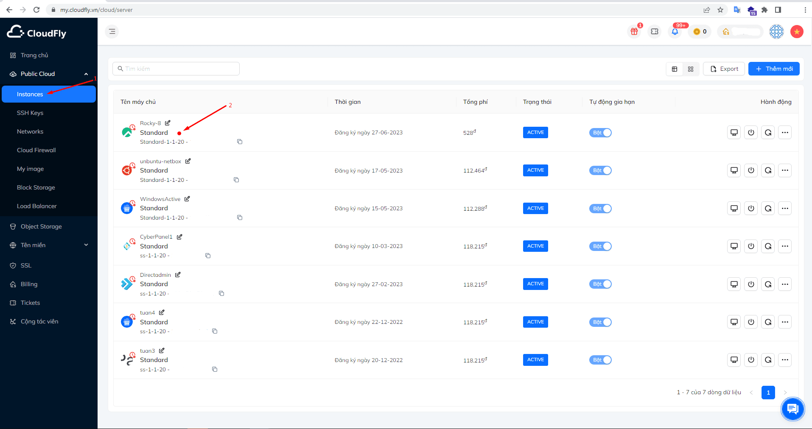Go to Block Storage page
Image resolution: width=812 pixels, height=429 pixels.
(36, 187)
